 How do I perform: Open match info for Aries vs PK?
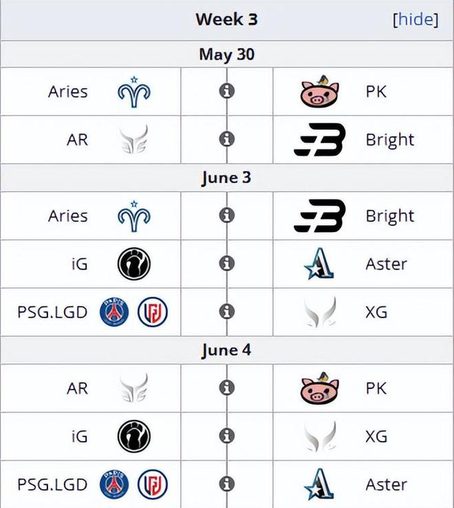click(227, 91)
